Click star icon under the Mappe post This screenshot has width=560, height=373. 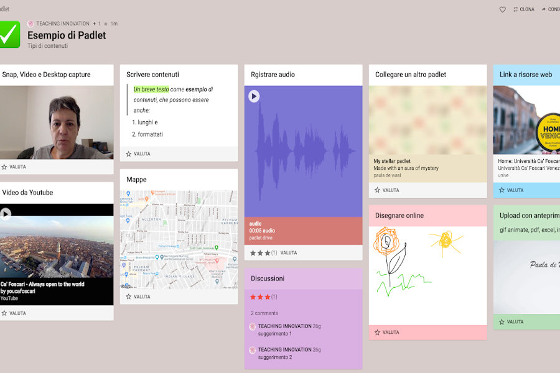coord(129,297)
